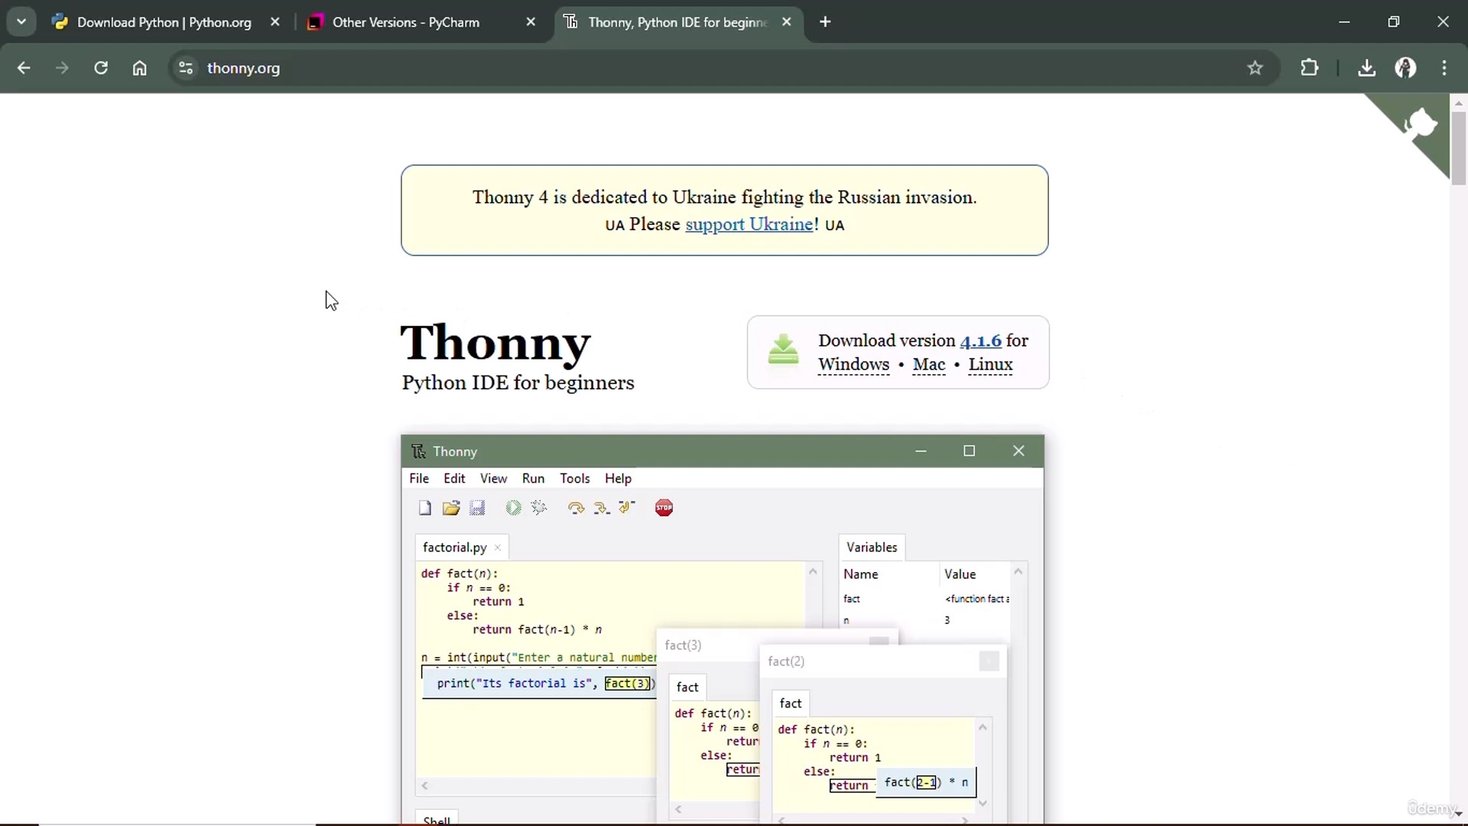The height and width of the screenshot is (826, 1468).
Task: Open the user profile avatar
Action: tap(1405, 68)
